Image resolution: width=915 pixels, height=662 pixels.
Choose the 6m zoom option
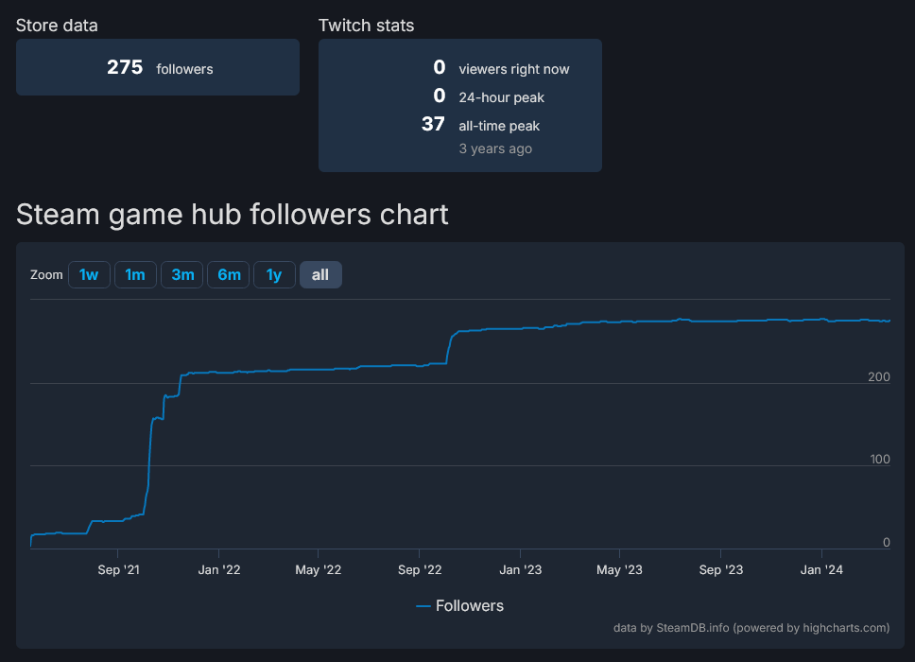click(229, 274)
